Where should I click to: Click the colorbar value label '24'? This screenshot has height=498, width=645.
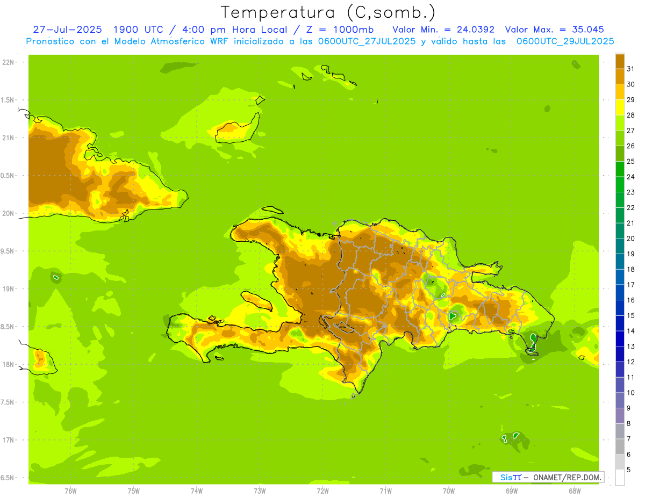(x=630, y=177)
